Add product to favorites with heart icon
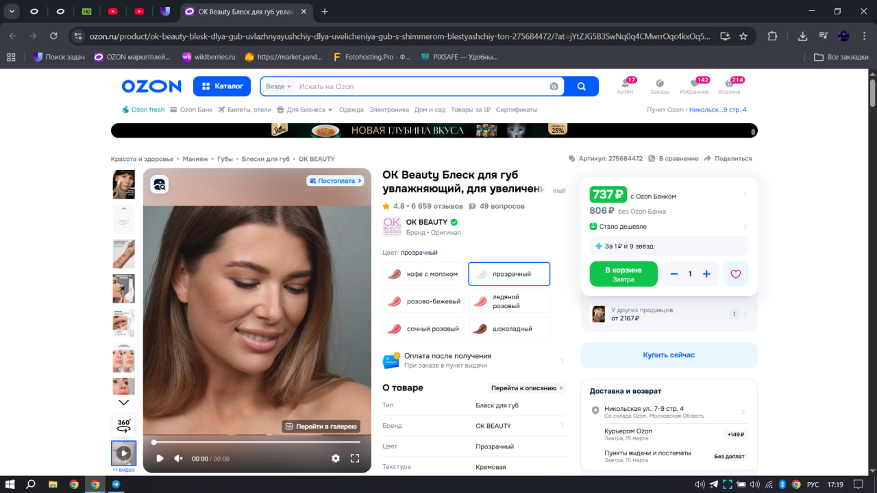The height and width of the screenshot is (493, 877). pos(736,274)
